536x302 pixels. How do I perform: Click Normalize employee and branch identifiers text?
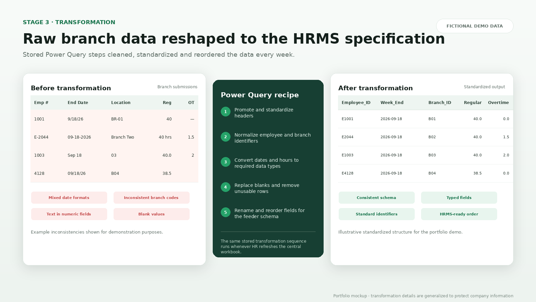(273, 138)
